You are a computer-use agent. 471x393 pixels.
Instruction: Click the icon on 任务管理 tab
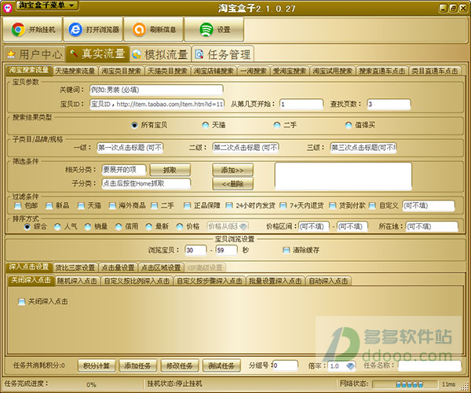tap(199, 54)
